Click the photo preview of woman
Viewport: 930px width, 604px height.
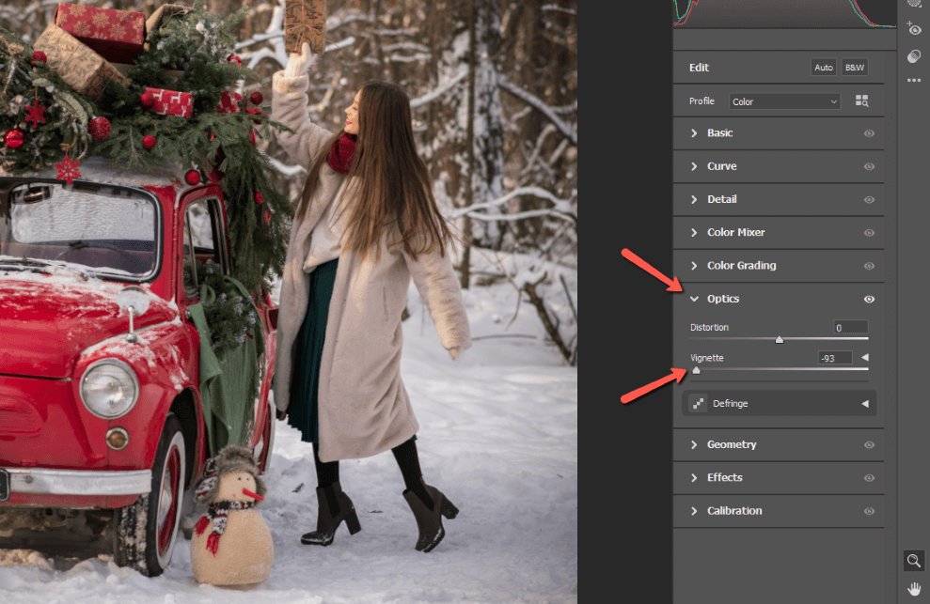point(289,302)
